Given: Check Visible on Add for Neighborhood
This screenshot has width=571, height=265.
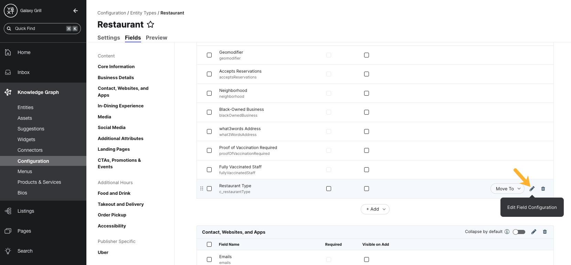Looking at the screenshot, I should [x=367, y=93].
